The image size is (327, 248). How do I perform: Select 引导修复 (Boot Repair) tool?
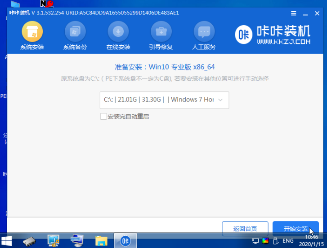[161, 32]
